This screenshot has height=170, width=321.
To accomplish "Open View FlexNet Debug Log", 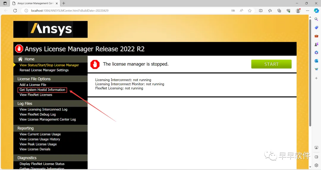I will pos(38,114).
